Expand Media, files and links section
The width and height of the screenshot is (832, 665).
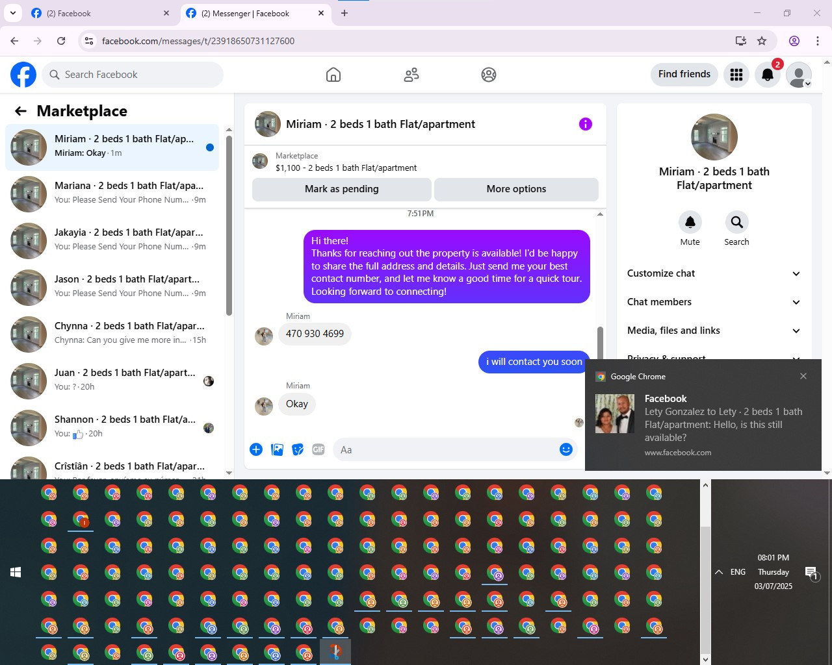(714, 331)
